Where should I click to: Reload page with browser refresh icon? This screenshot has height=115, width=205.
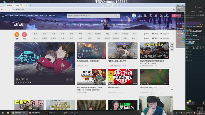(x=9, y=10)
